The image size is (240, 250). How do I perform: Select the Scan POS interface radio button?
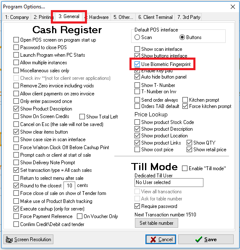[x=137, y=37]
